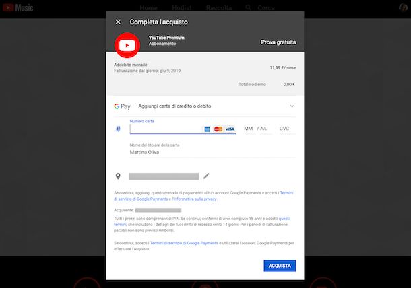Click the '0,00 €' total amount

[x=289, y=84]
